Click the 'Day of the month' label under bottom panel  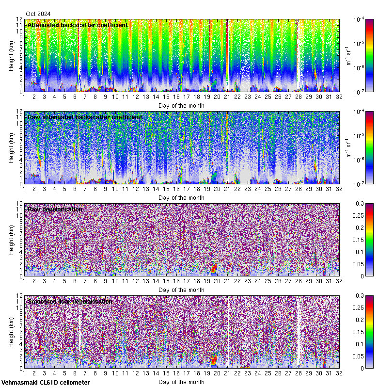(181, 382)
